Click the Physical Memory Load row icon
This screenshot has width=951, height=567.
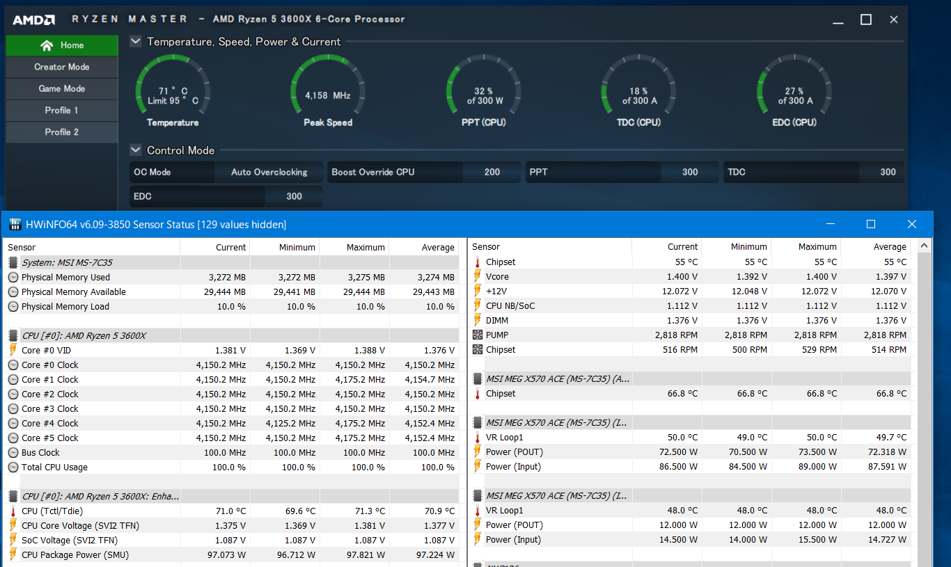13,306
